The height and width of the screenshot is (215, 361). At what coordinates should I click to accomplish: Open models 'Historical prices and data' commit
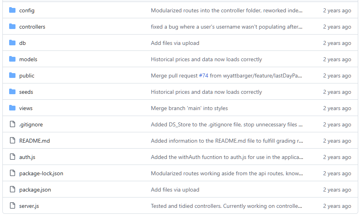tap(206, 60)
